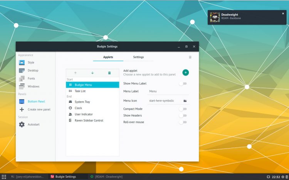Image resolution: width=289 pixels, height=180 pixels.
Task: Open Raven sidebar from the panel's far-right icon
Action: (287, 177)
